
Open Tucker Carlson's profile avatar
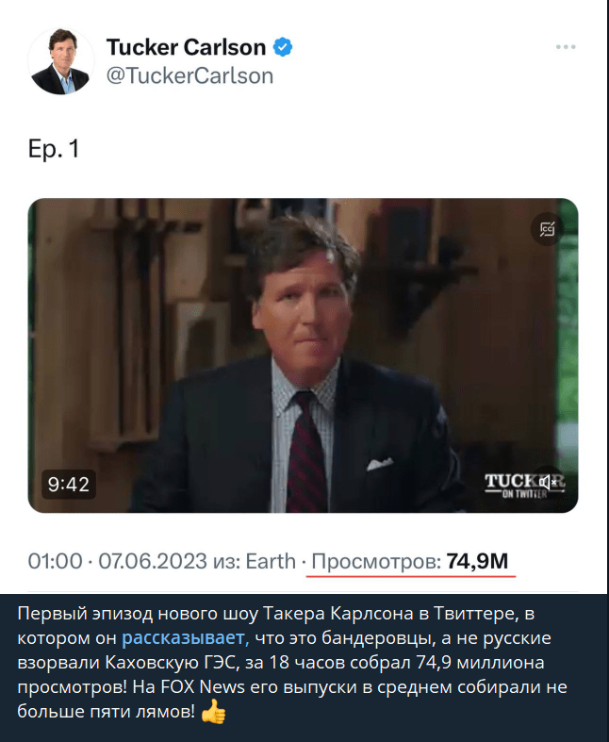[61, 61]
